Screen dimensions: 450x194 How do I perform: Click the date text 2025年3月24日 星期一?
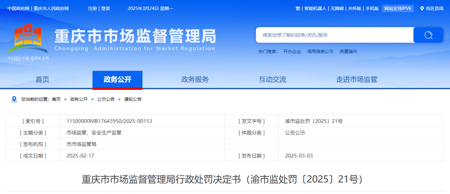(x=150, y=9)
